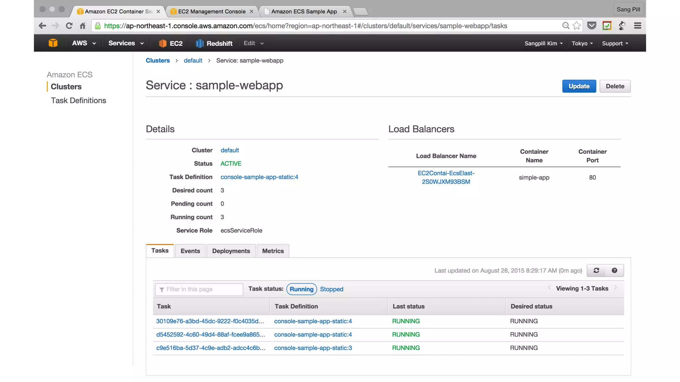Show Running task status filter
680x382 pixels.
(301, 289)
